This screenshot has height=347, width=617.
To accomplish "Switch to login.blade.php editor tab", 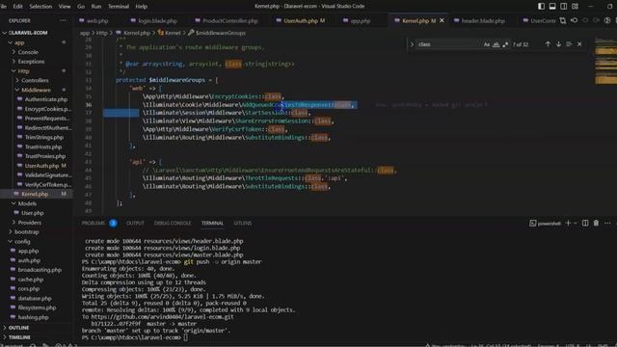I will pyautogui.click(x=157, y=20).
